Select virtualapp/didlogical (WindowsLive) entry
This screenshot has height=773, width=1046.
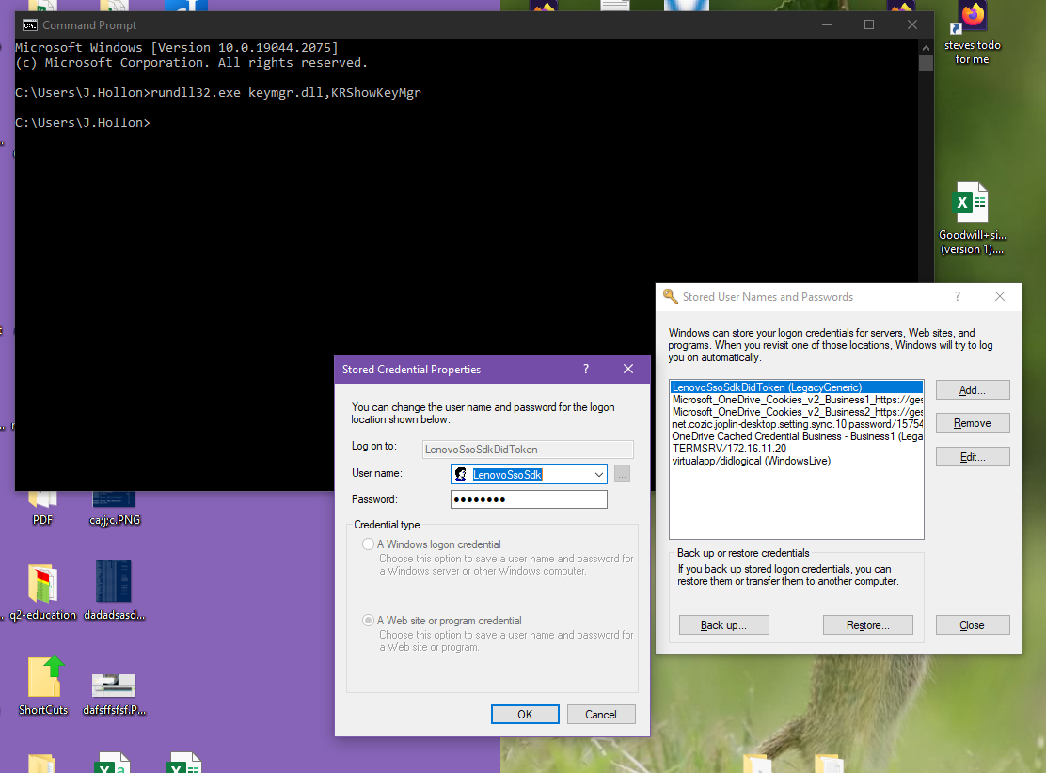(751, 461)
